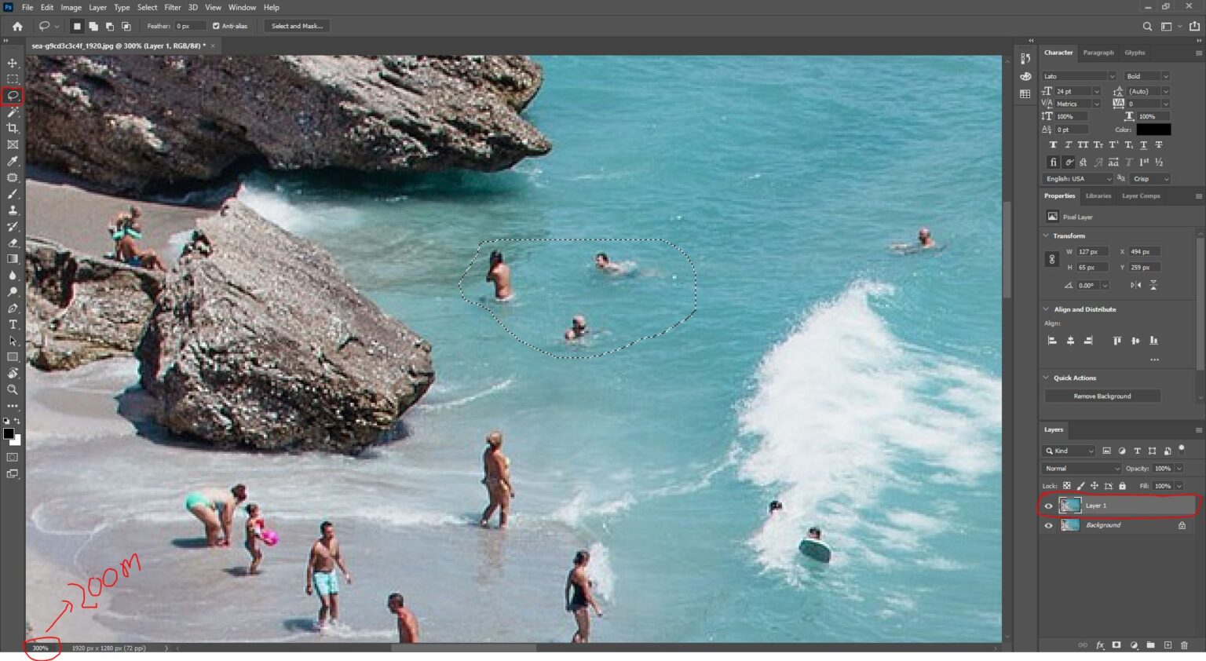Click the Home icon in options bar
This screenshot has height=661, width=1206.
pos(17,26)
